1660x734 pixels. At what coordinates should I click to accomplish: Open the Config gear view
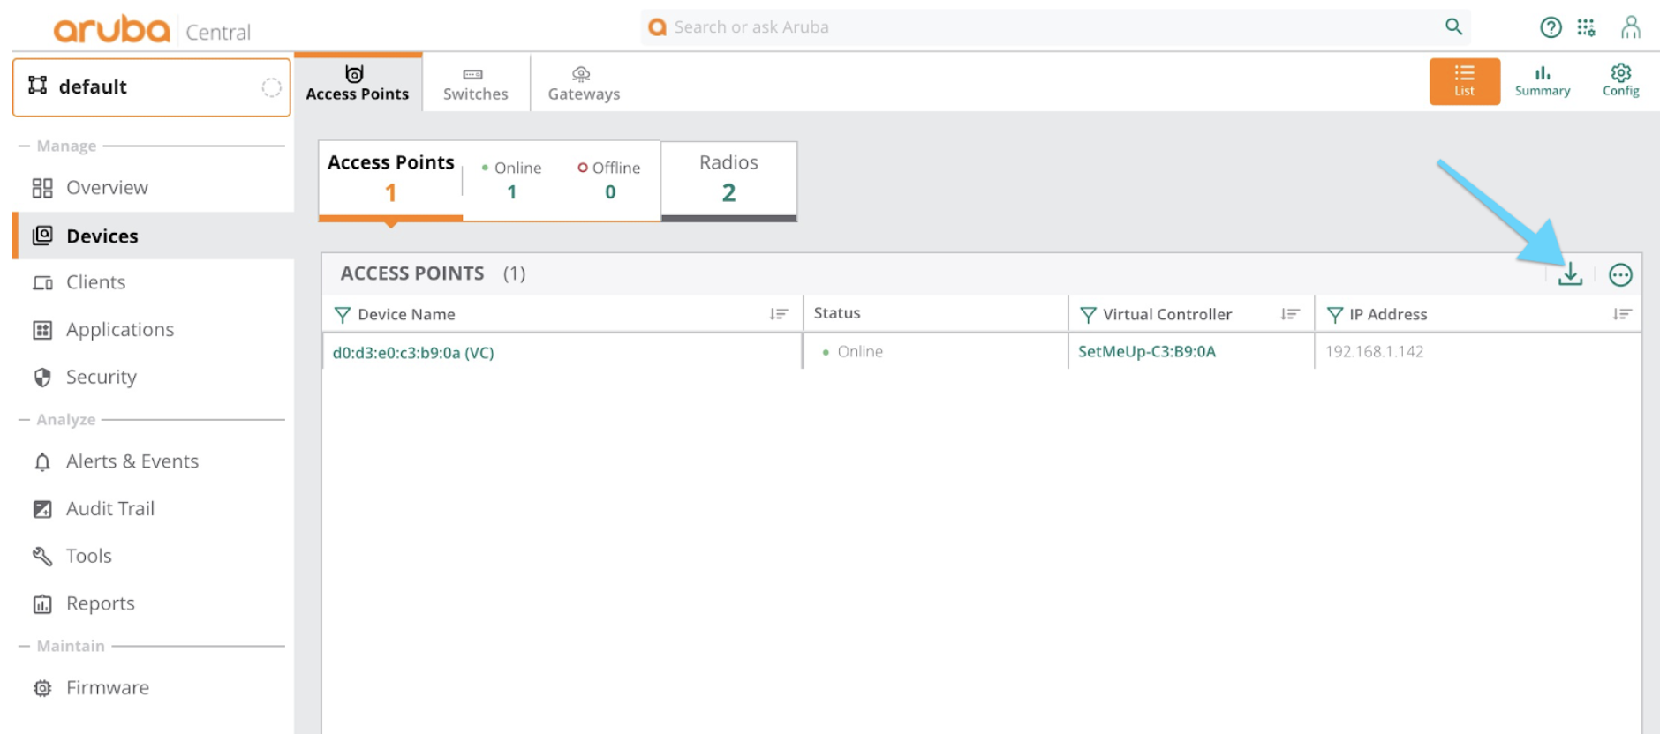tap(1620, 81)
